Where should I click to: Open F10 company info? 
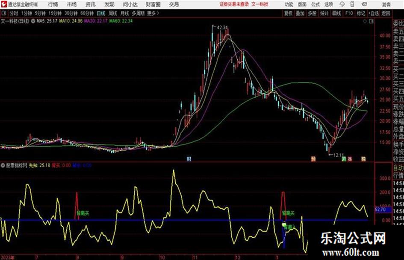pyautogui.click(x=349, y=13)
